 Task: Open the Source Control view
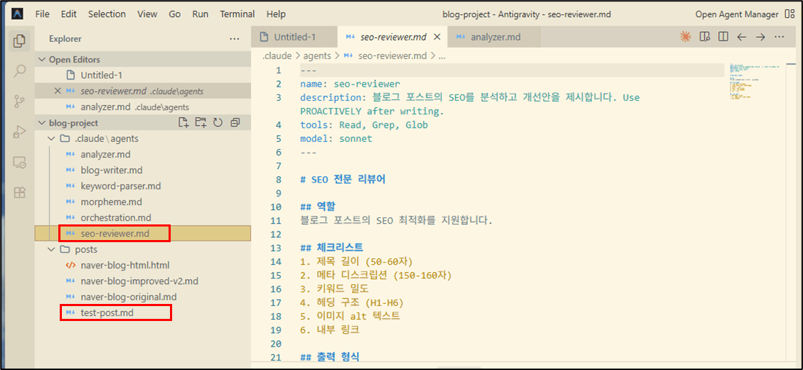coord(20,101)
